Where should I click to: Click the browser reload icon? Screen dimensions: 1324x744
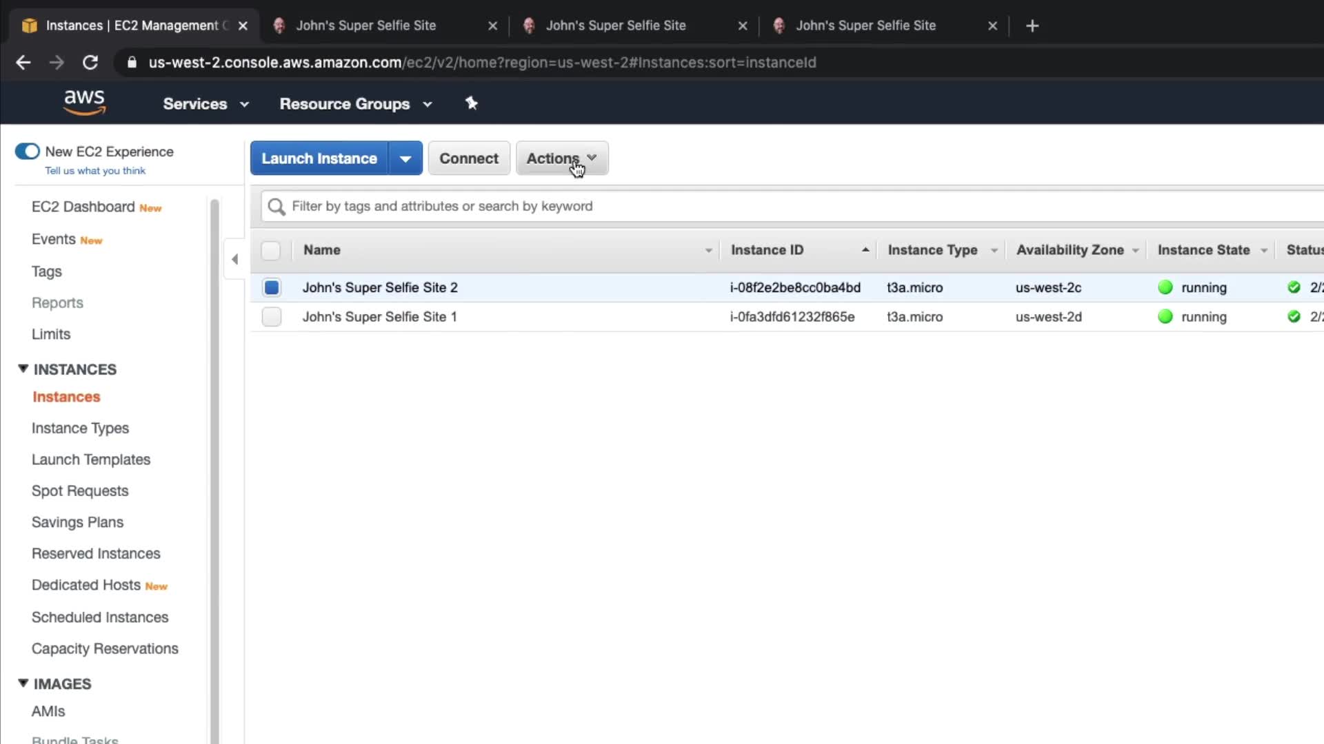coord(90,63)
